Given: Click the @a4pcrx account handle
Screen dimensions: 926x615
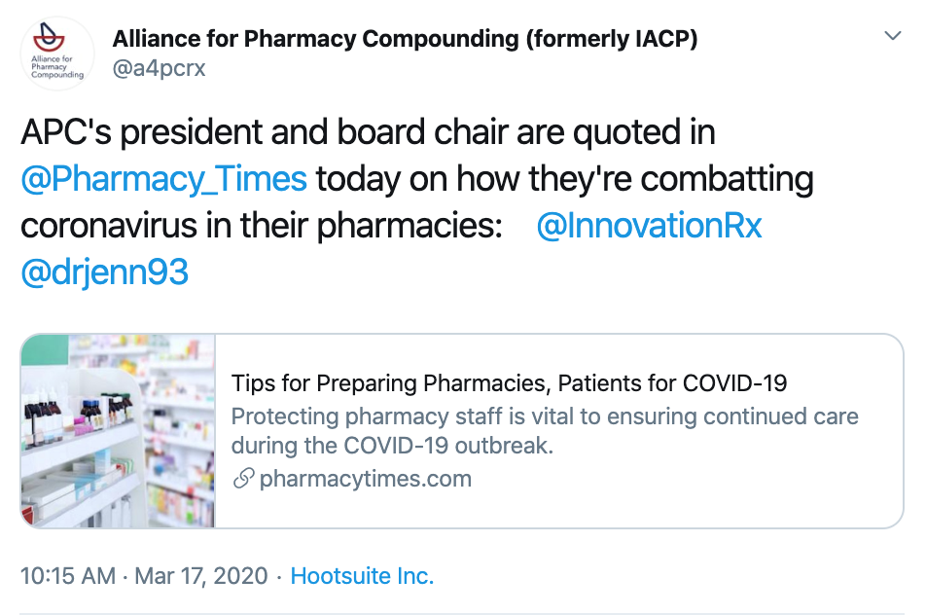Looking at the screenshot, I should pos(160,68).
